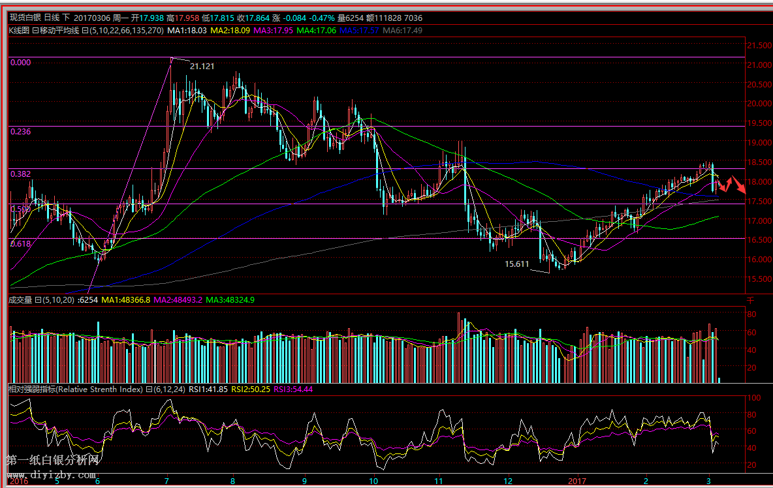This screenshot has width=773, height=488.
Task: Click the magenta MA3:17.95 legend label
Action: pyautogui.click(x=273, y=30)
